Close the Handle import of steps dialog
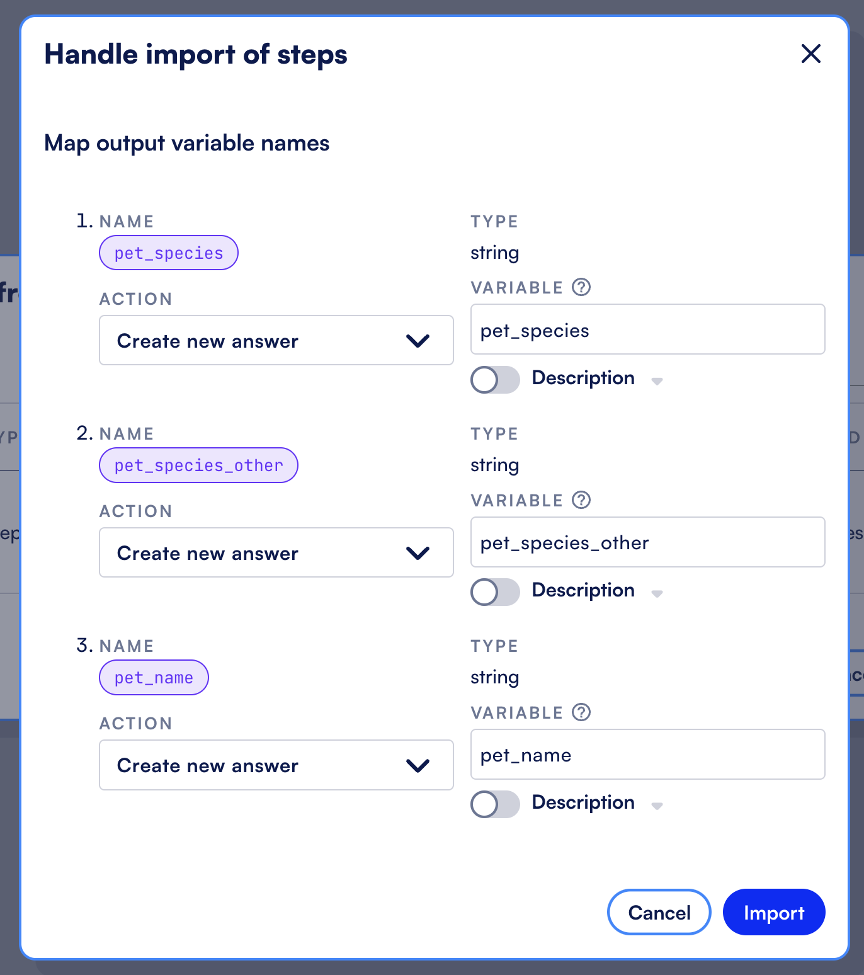The height and width of the screenshot is (975, 864). [810, 54]
